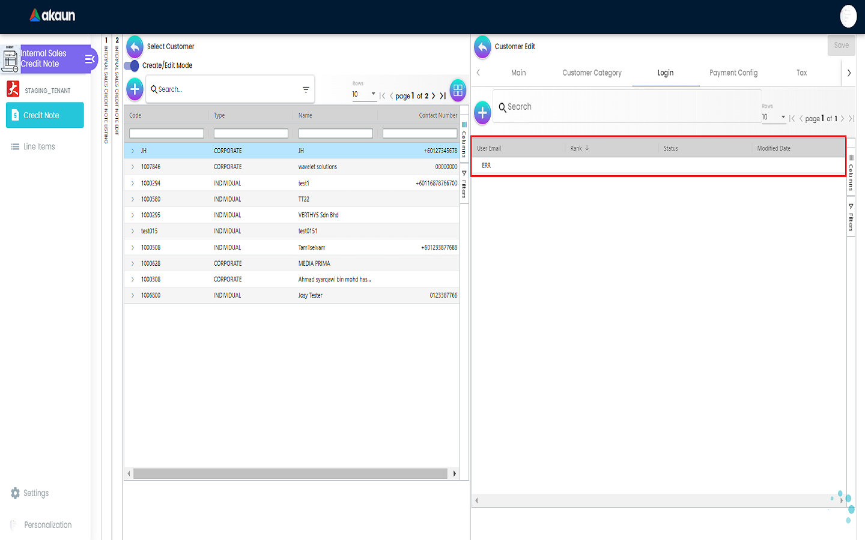Open the Rows dropdown in customer list
Image resolution: width=865 pixels, height=540 pixels.
364,94
